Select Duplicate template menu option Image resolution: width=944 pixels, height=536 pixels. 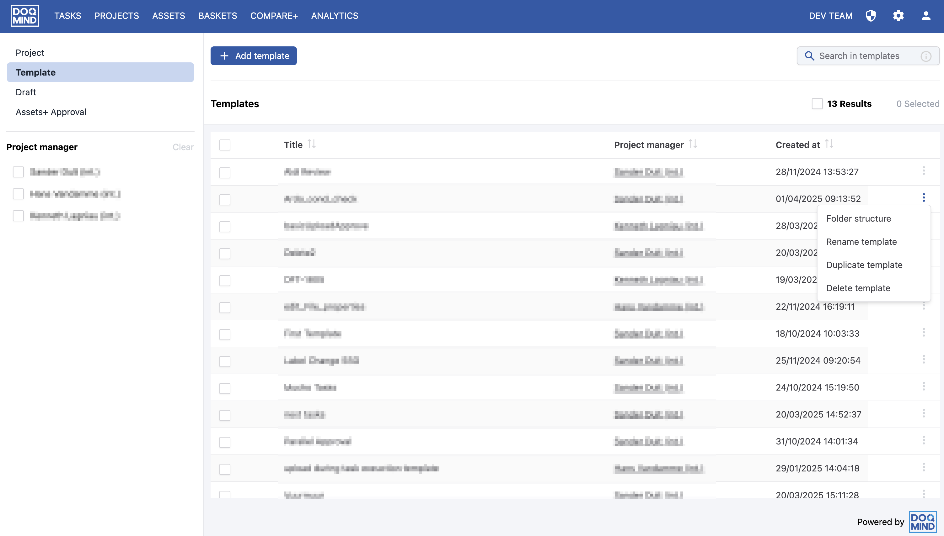[x=864, y=265]
